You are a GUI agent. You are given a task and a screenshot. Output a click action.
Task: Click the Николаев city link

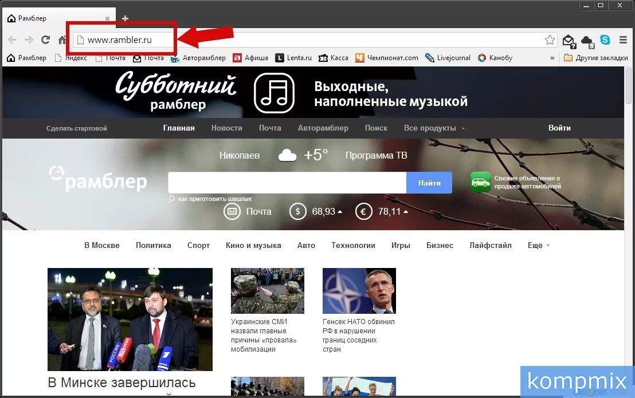pos(240,155)
